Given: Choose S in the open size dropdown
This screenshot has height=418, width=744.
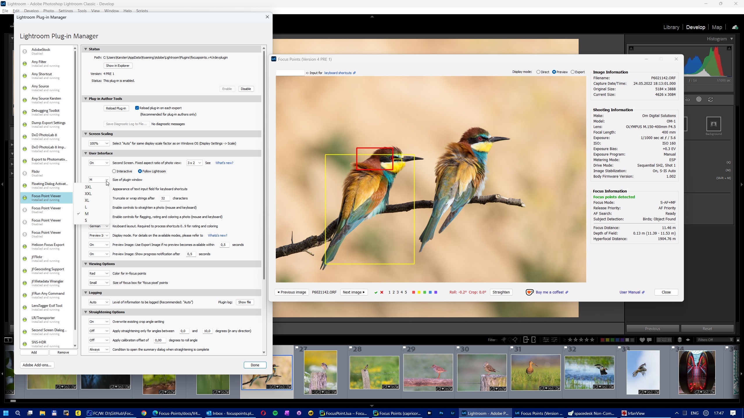Looking at the screenshot, I should click(92, 220).
